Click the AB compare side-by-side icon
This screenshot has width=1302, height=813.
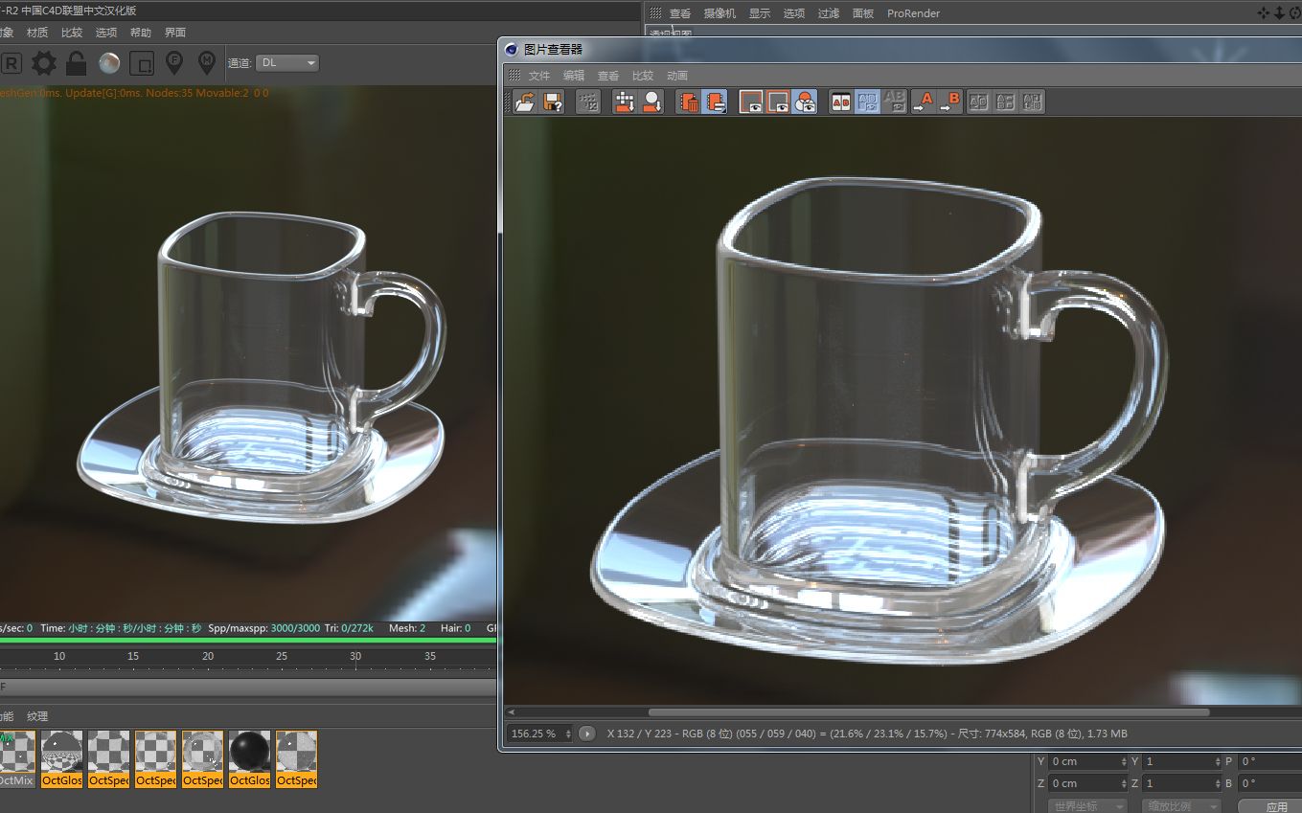[x=839, y=102]
